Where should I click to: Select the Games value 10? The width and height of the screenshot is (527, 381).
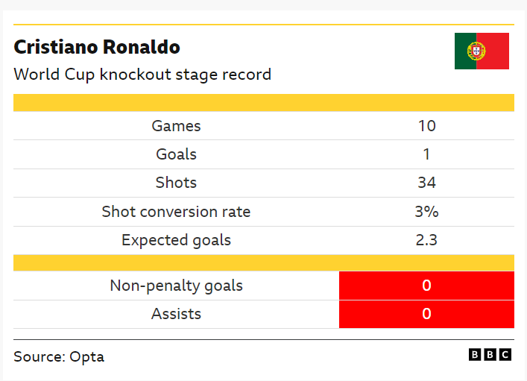point(427,126)
